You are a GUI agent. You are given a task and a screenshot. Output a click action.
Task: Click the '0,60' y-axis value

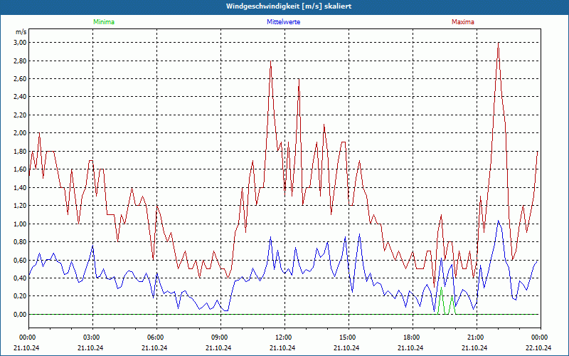(x=21, y=260)
